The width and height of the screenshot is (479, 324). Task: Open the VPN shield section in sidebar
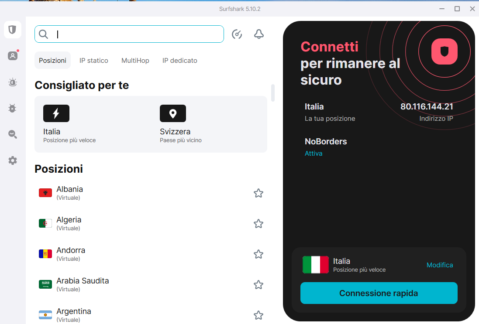pos(13,30)
